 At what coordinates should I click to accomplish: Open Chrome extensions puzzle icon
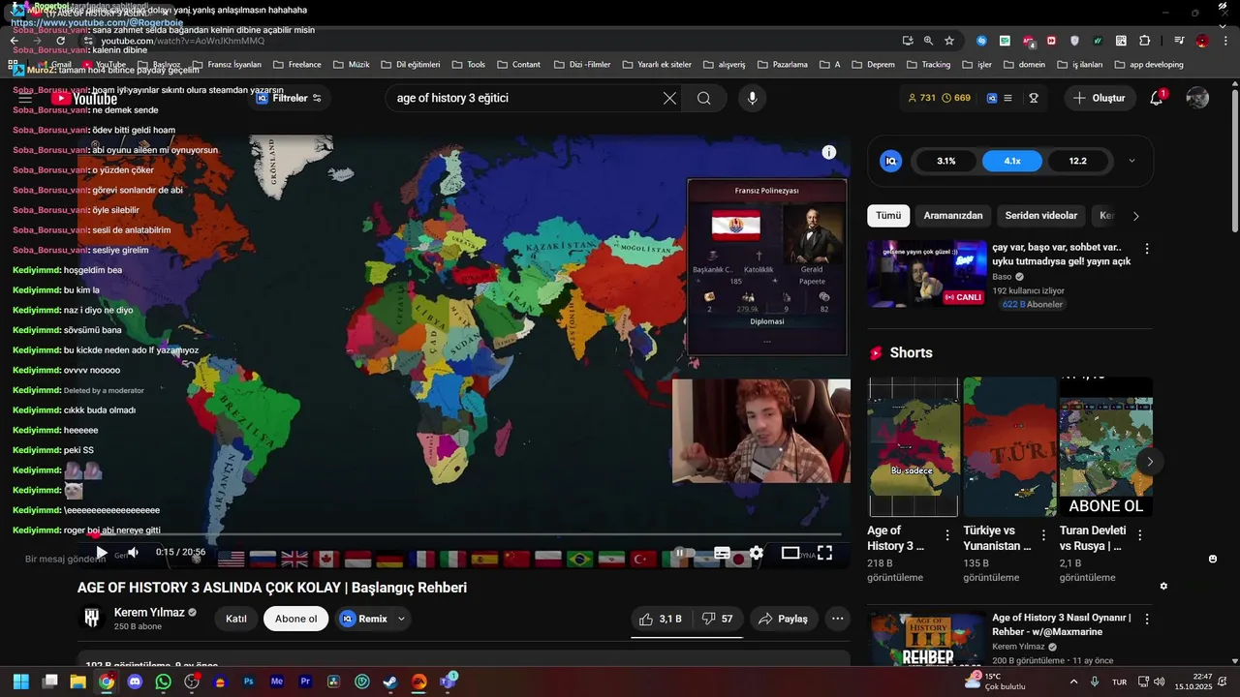1144,41
